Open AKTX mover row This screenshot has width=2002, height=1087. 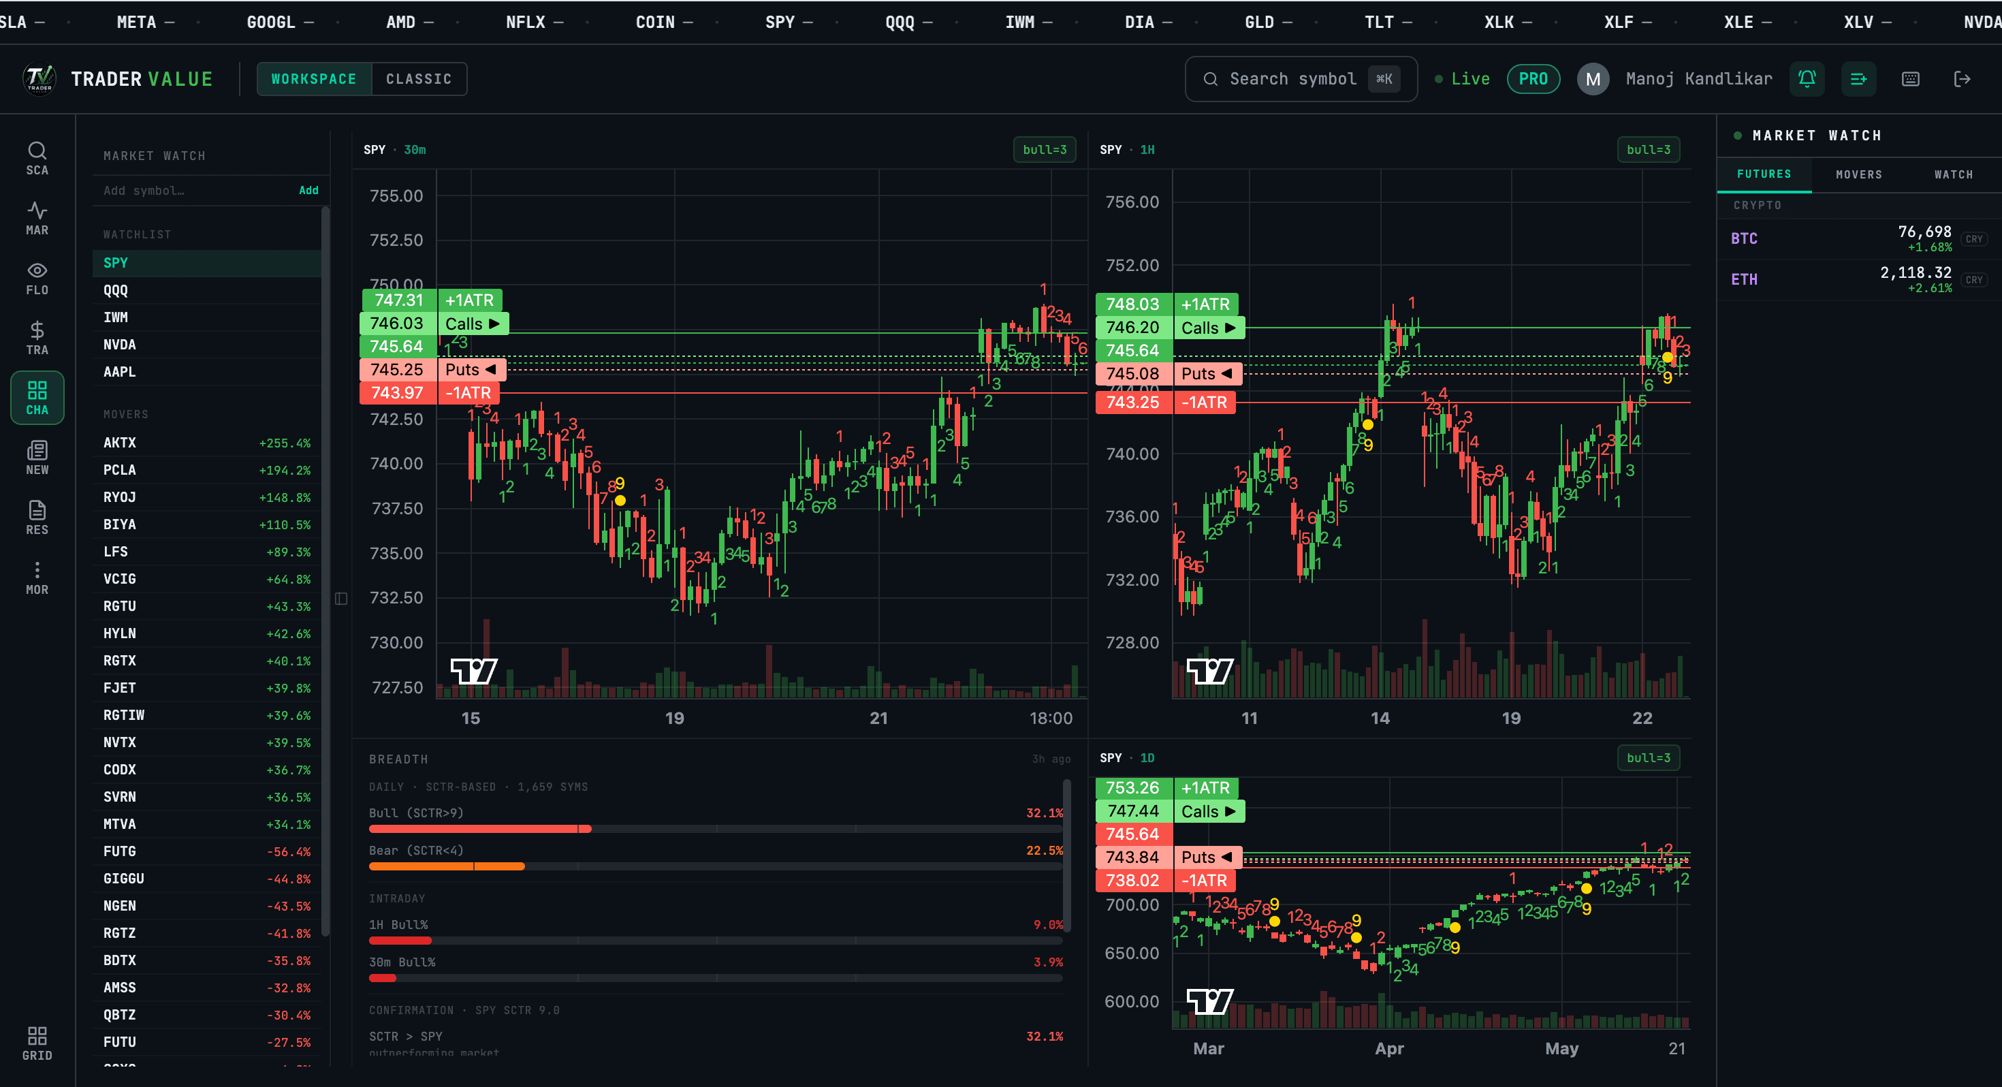[x=207, y=443]
